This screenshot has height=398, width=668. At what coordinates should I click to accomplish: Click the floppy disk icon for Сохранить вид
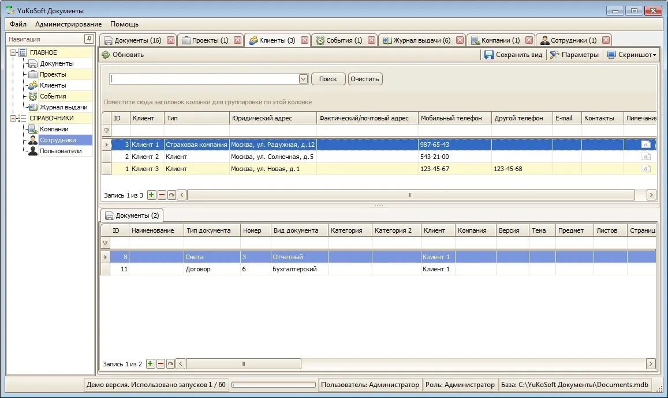pos(488,55)
